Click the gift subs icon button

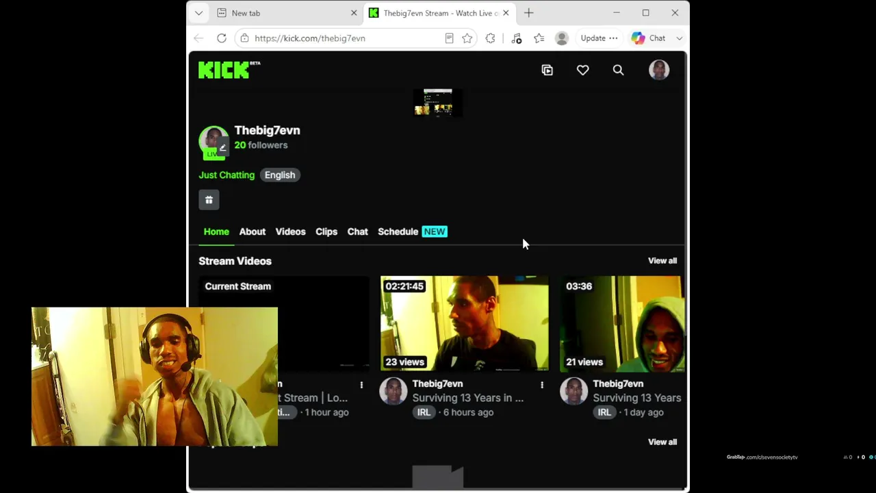209,200
